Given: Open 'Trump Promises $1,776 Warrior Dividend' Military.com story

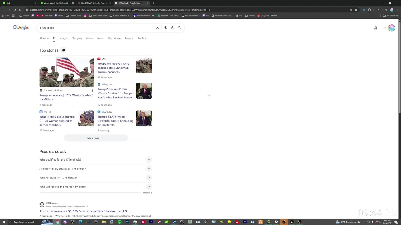Looking at the screenshot, I should tap(116, 93).
